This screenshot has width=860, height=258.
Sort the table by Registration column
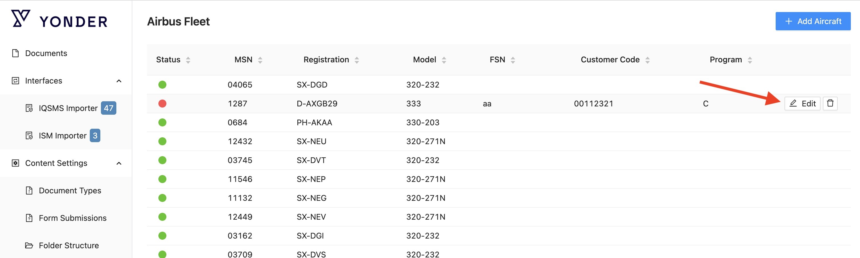357,60
